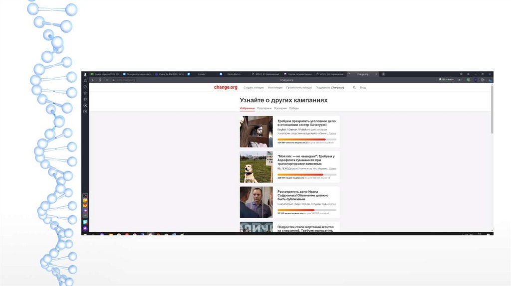Open 'Поддержать Change.org' header link

coord(330,88)
